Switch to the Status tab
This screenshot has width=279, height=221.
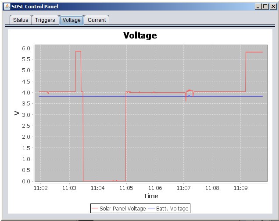(x=21, y=20)
